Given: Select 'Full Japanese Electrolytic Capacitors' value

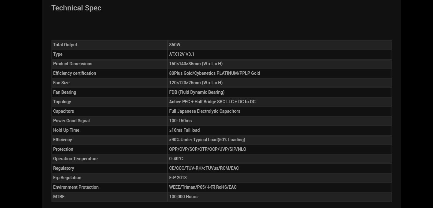Looking at the screenshot, I should click(x=205, y=111).
